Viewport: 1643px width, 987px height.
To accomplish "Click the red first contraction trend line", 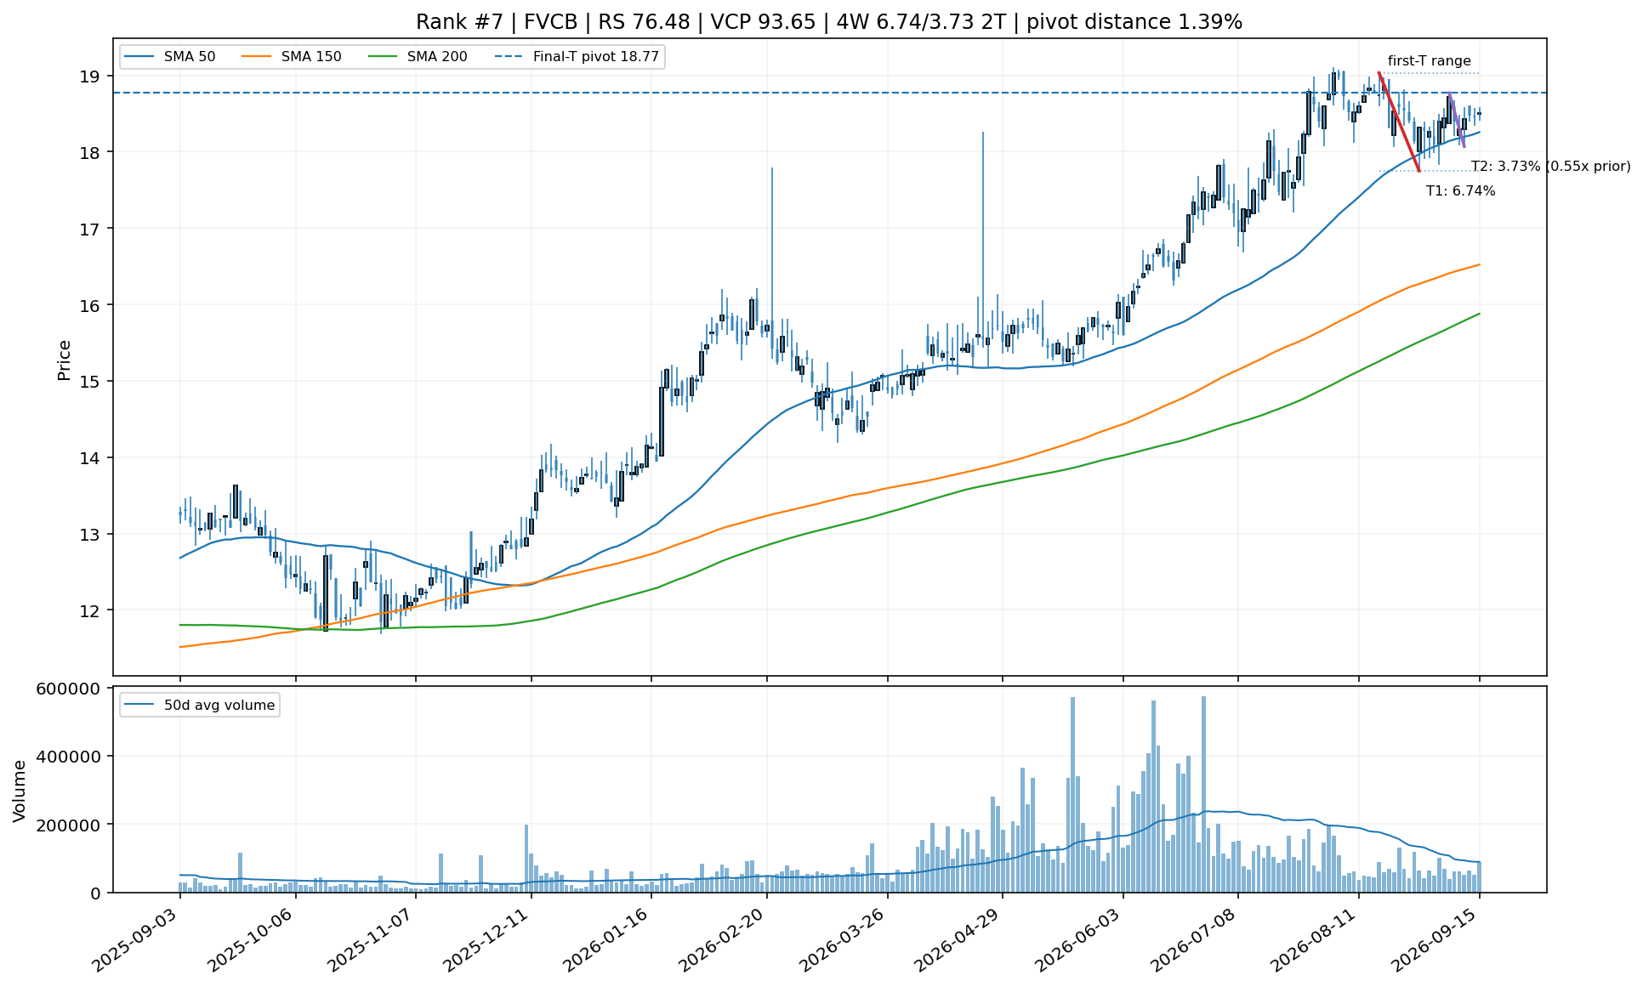I will [1399, 122].
